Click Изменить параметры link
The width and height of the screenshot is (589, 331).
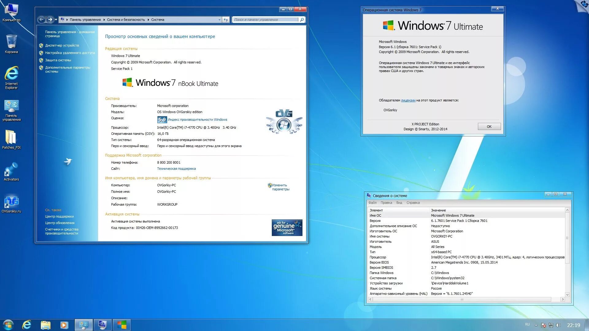point(280,187)
